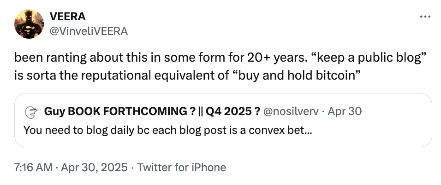This screenshot has width=441, height=185.
Task: Click the @nosilverv handle in the quote
Action: point(291,111)
